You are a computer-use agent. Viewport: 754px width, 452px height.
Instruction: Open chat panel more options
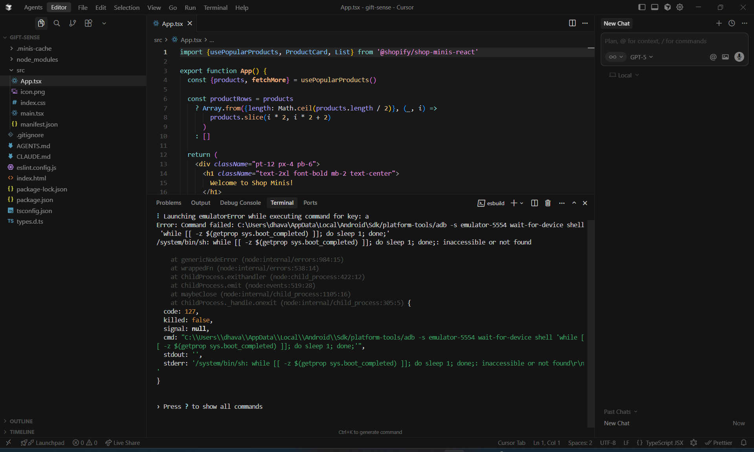click(x=745, y=23)
